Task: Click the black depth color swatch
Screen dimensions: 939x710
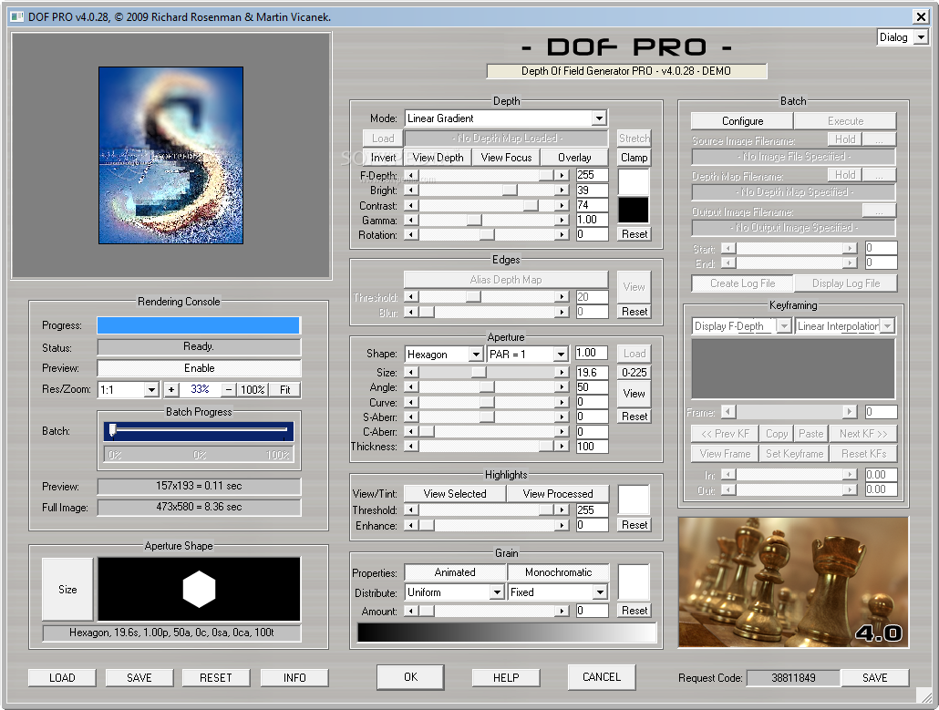Action: tap(634, 211)
